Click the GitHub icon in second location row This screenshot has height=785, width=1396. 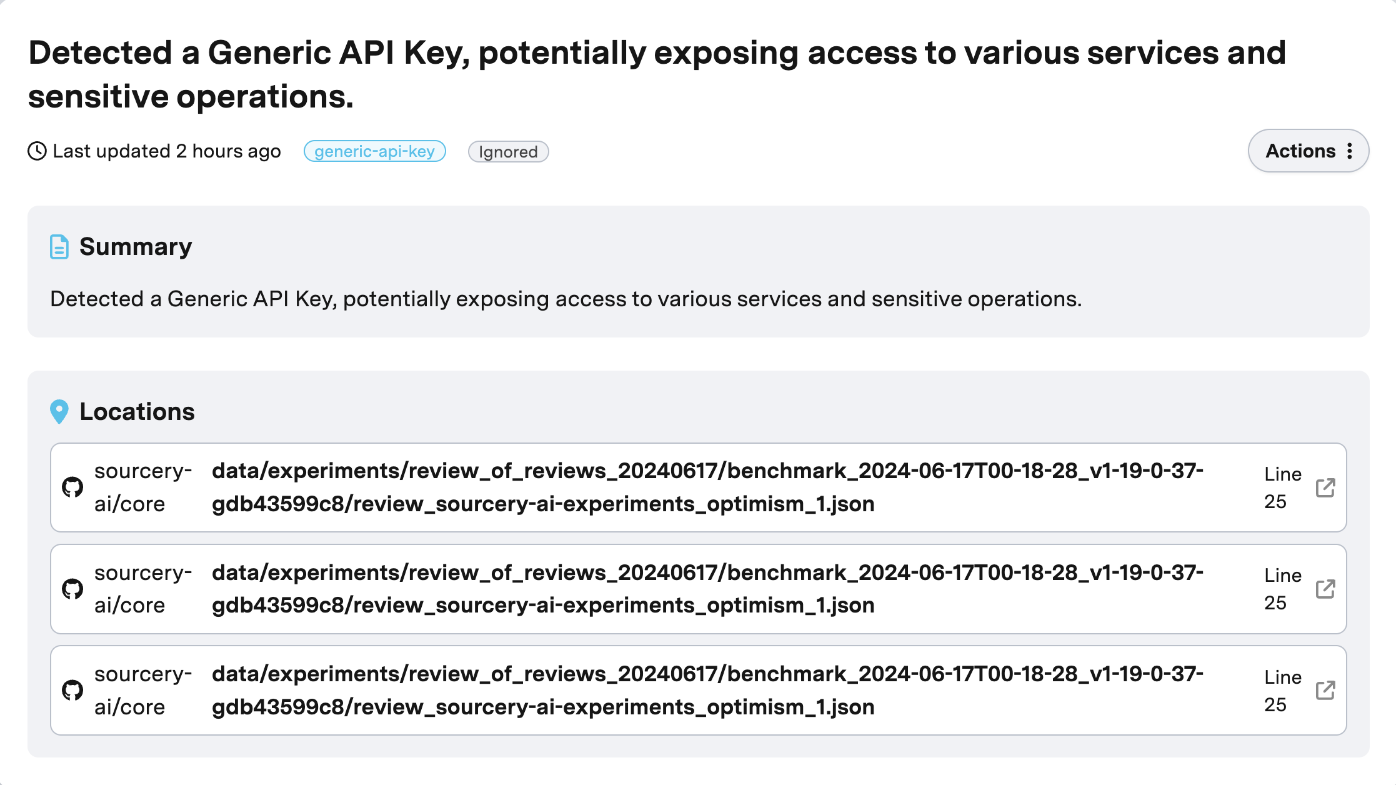(x=72, y=589)
